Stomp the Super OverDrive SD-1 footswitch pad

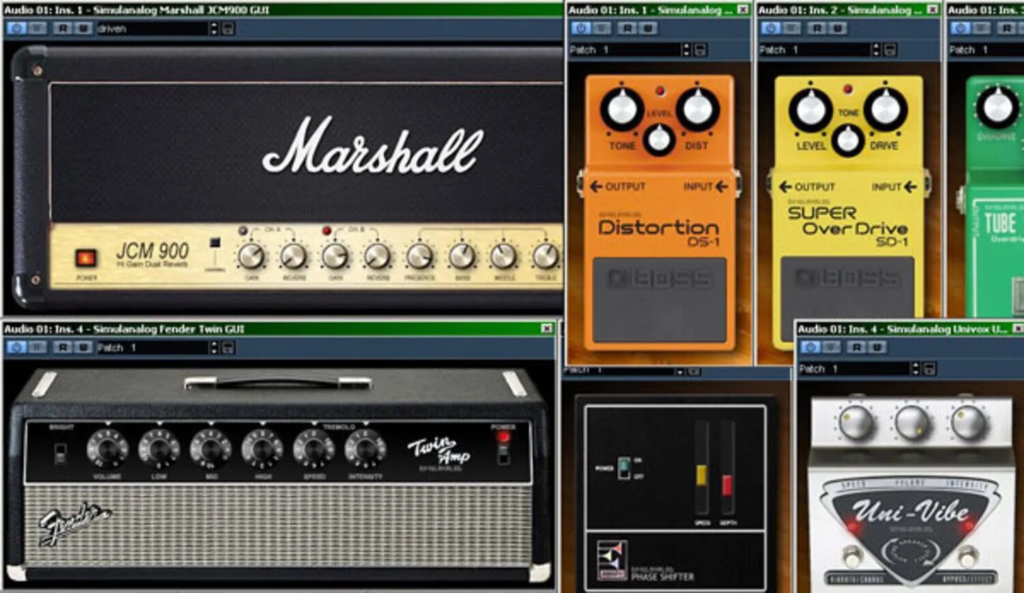pos(847,299)
